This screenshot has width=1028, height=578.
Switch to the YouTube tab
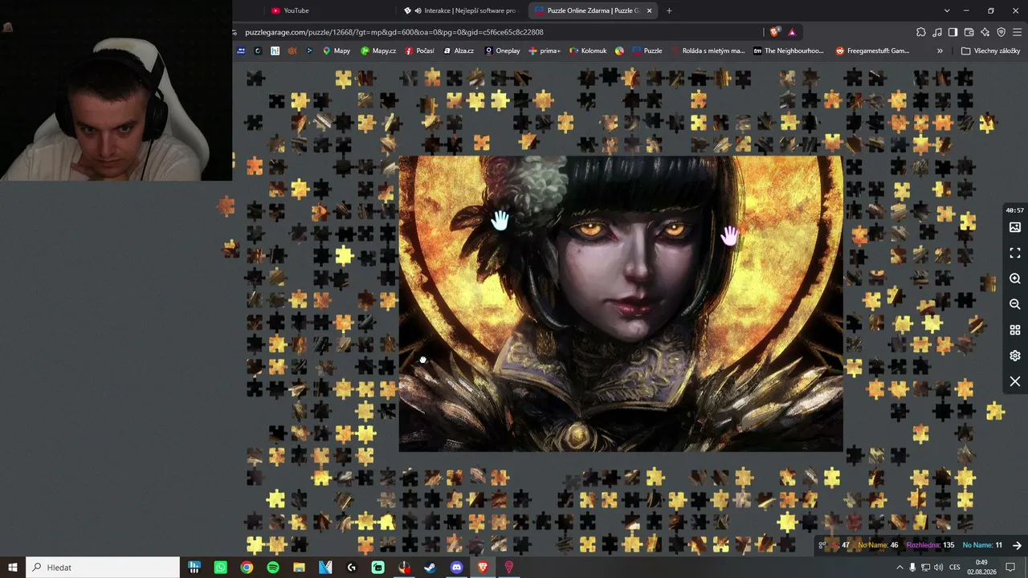pyautogui.click(x=329, y=10)
